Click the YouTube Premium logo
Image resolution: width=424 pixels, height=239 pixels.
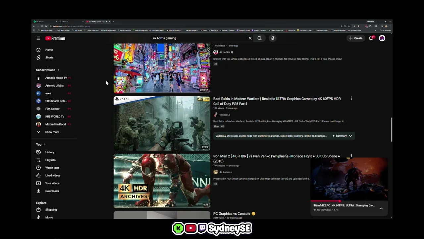[55, 38]
